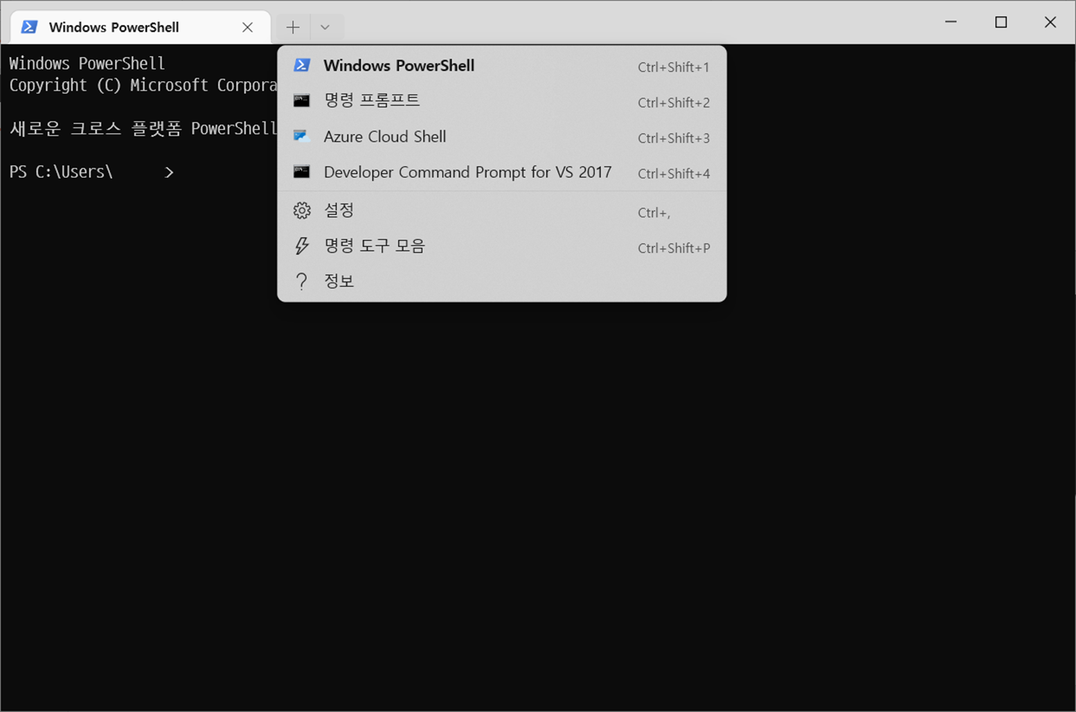Click the 설정 gear icon
This screenshot has width=1076, height=712.
[x=302, y=211]
